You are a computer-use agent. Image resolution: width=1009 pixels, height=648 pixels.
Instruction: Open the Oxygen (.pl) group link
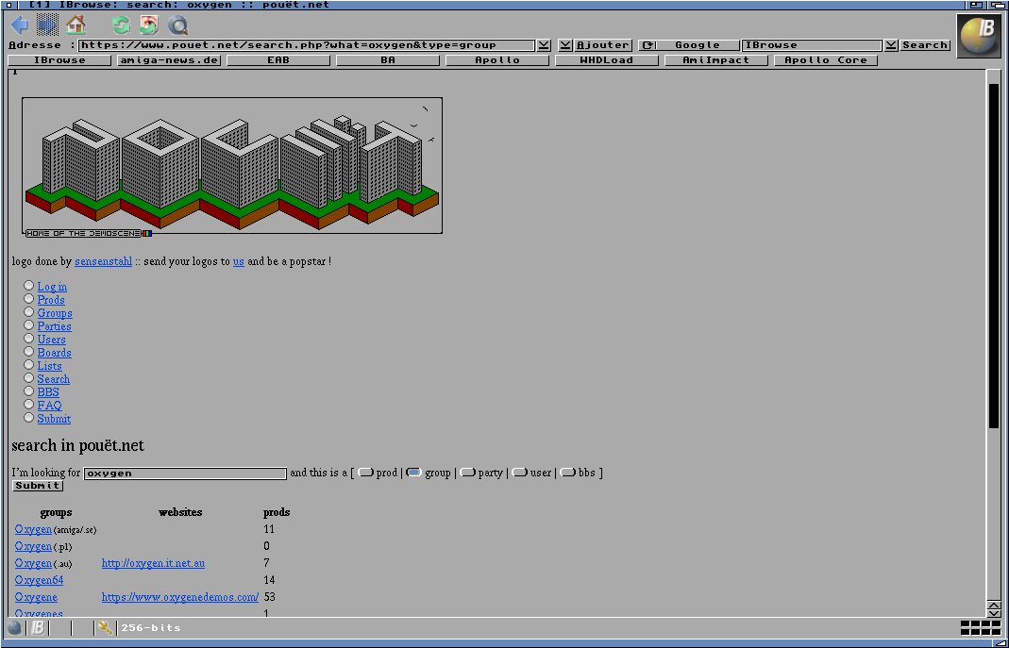click(33, 546)
